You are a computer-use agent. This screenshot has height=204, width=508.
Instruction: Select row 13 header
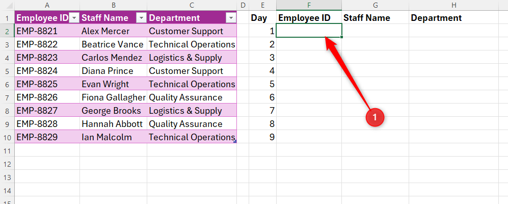point(7,177)
